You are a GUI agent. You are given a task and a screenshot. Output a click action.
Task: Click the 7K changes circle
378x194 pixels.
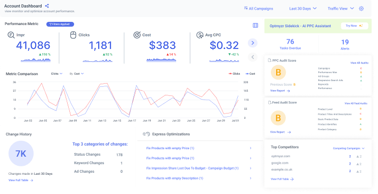click(x=21, y=153)
